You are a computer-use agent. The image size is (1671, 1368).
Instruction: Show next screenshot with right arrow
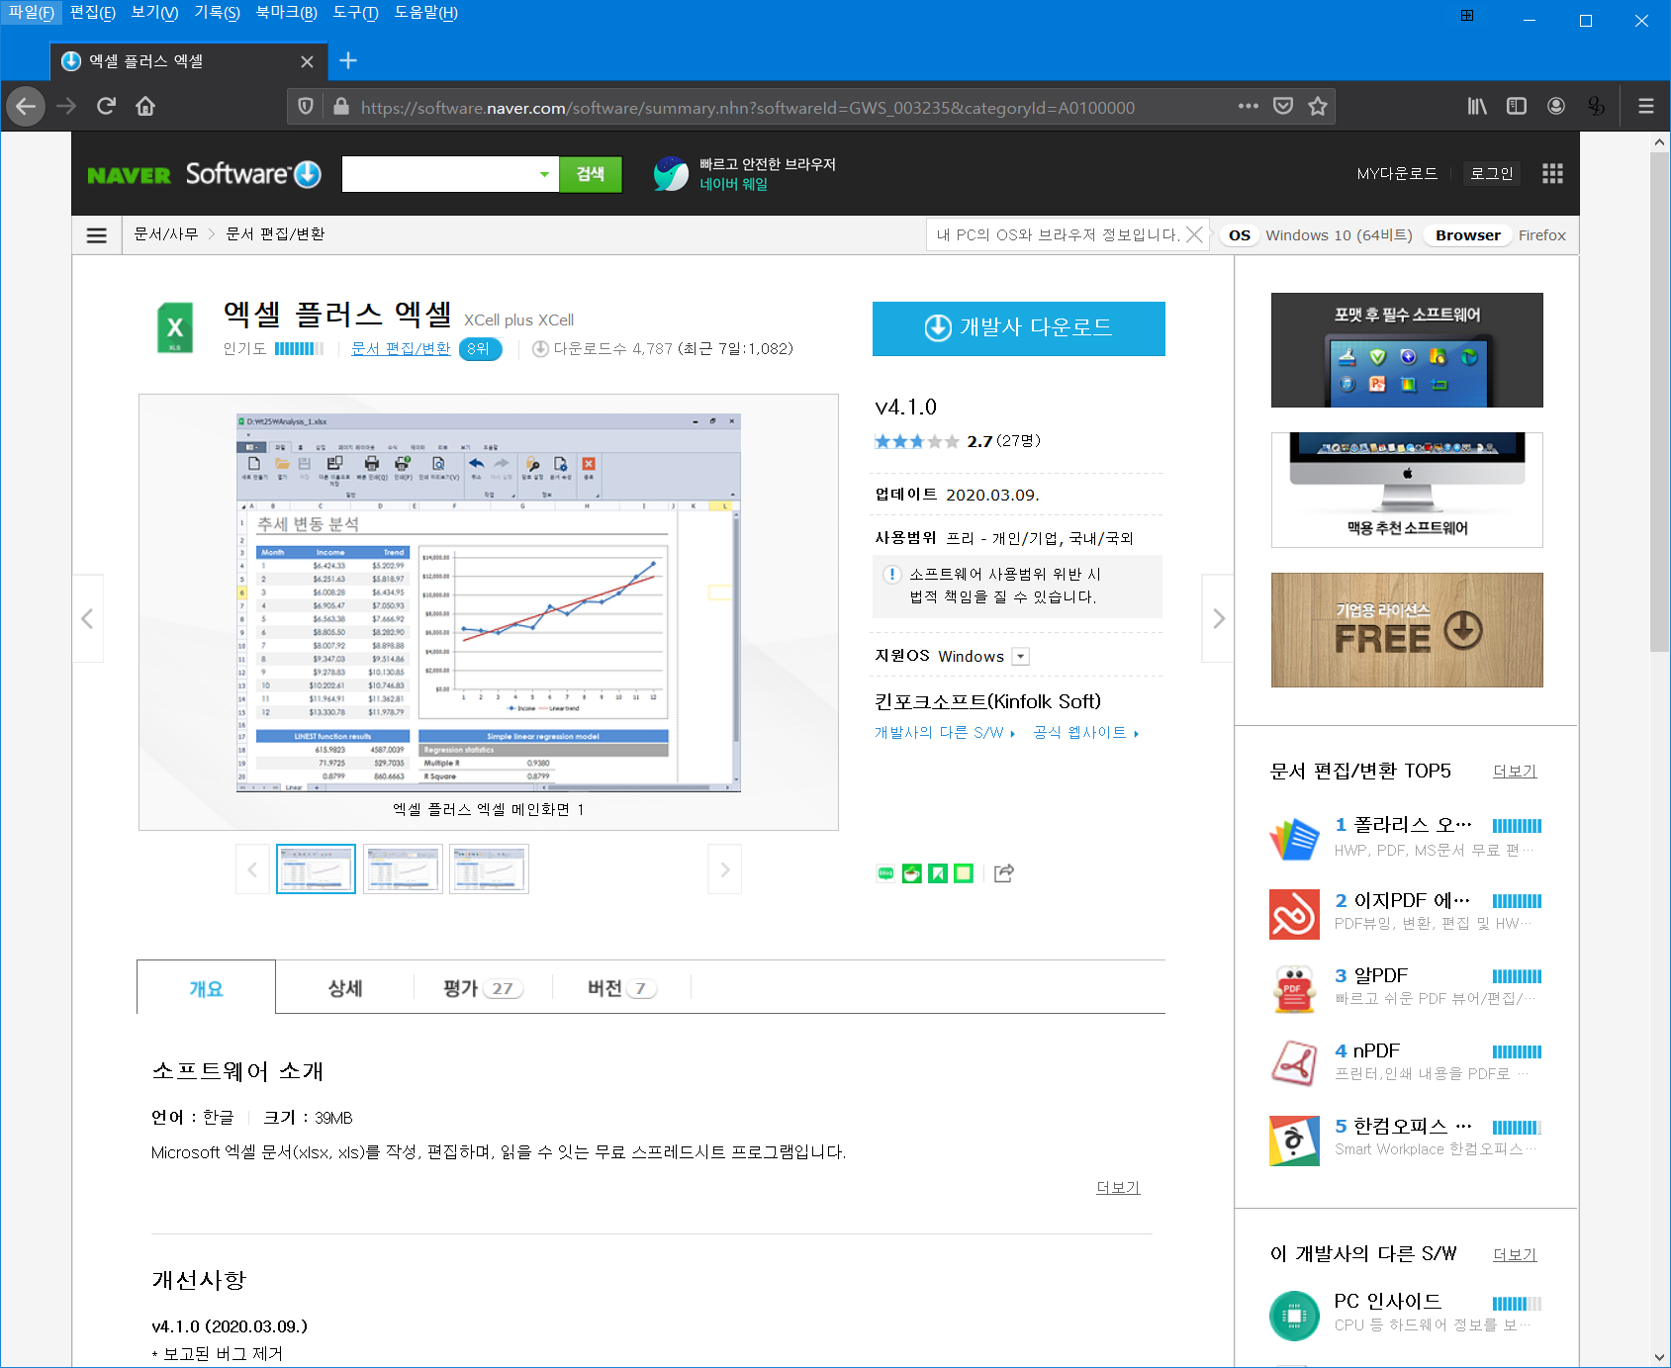coord(1218,618)
